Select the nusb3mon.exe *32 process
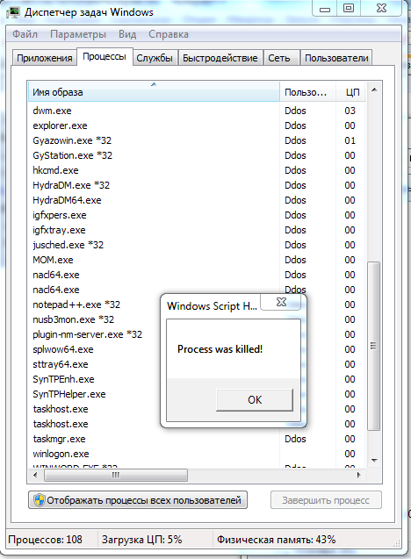The height and width of the screenshot is (559, 411). tap(73, 319)
